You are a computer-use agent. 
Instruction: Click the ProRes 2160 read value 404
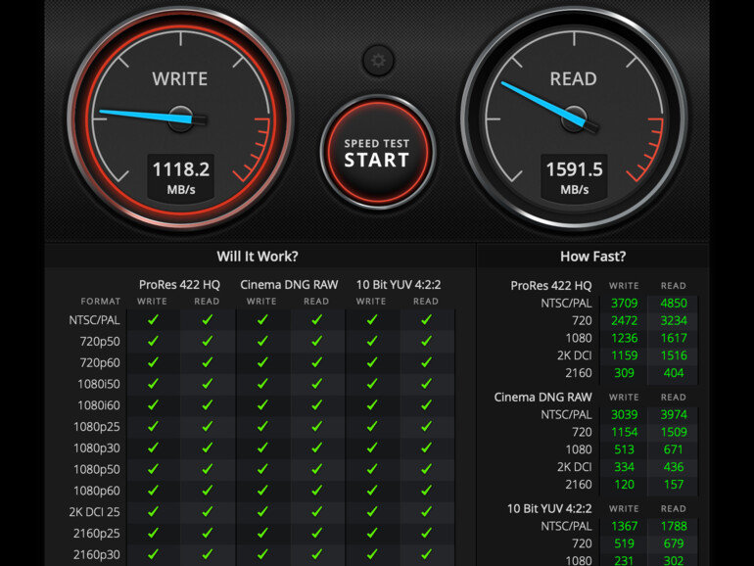click(674, 373)
